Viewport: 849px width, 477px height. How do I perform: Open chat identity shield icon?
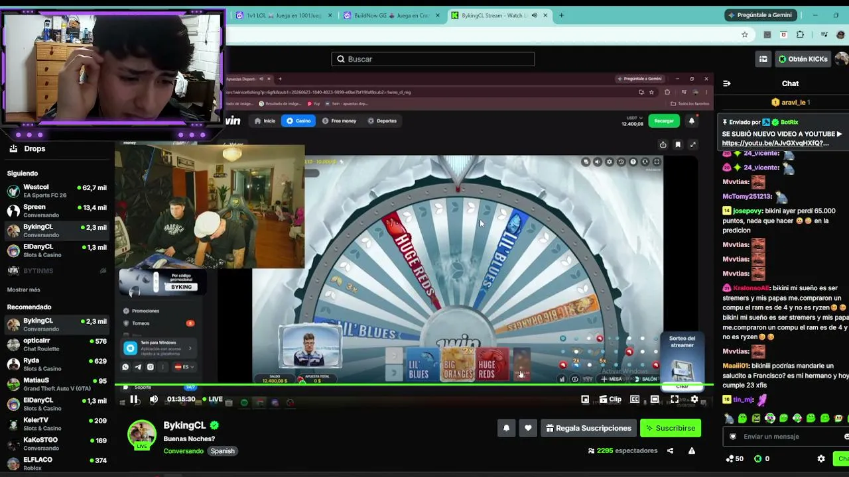(733, 437)
